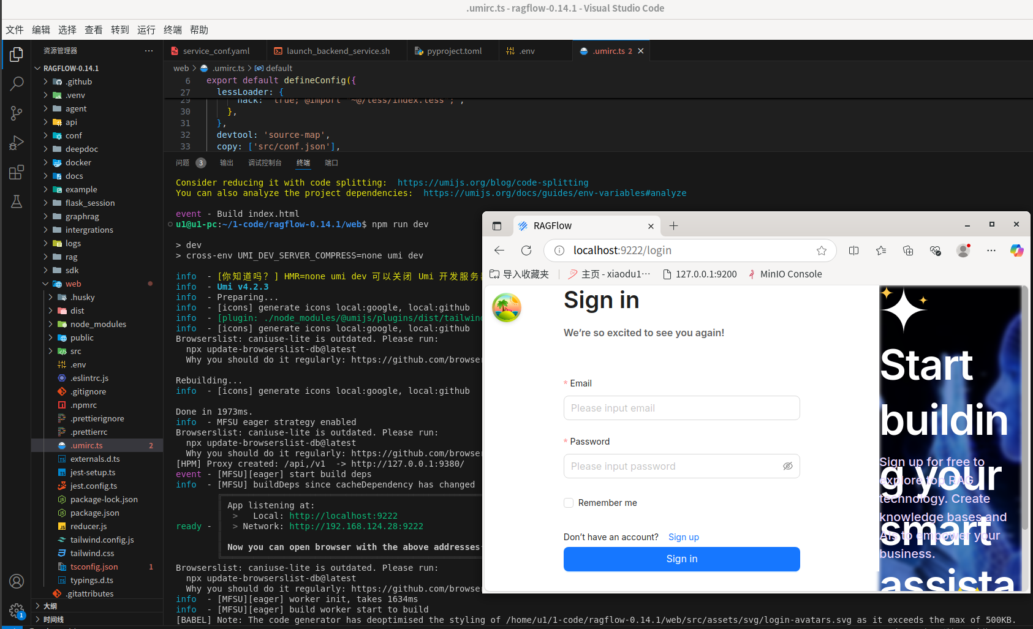Viewport: 1033px width, 629px height.
Task: Open browser tab actions menu icon
Action: (497, 226)
